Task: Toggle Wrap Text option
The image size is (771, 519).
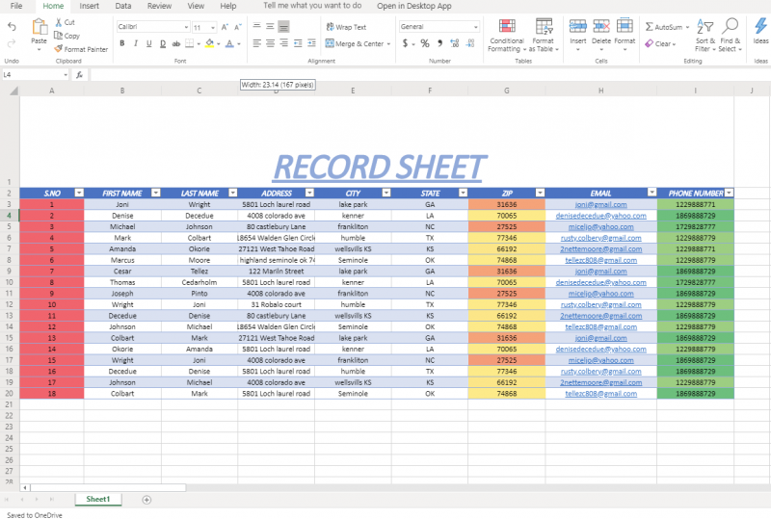Action: pyautogui.click(x=345, y=27)
